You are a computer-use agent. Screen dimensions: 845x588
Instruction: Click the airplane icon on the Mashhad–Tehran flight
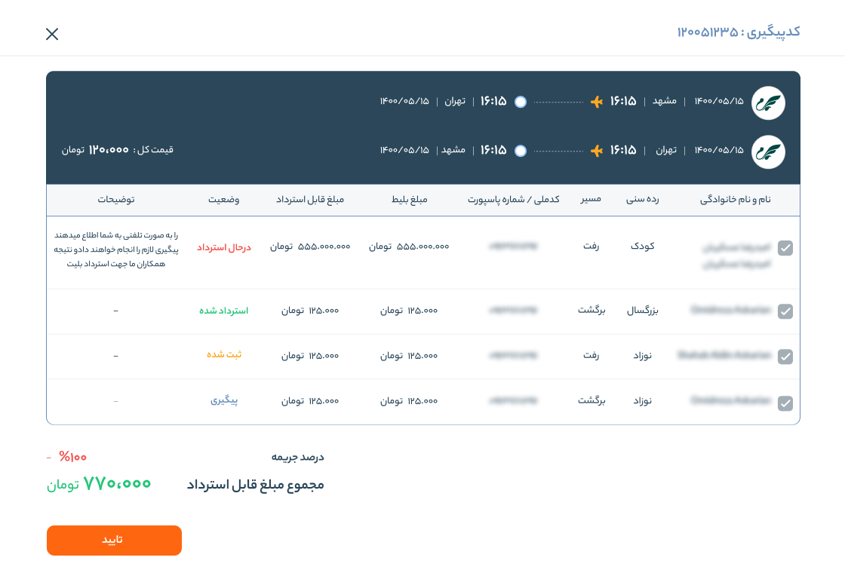coord(597,102)
